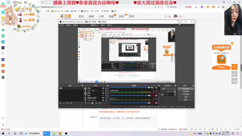This screenshot has width=242, height=136.
Task: Open the desktop audio channel settings gear
Action: click(x=156, y=96)
